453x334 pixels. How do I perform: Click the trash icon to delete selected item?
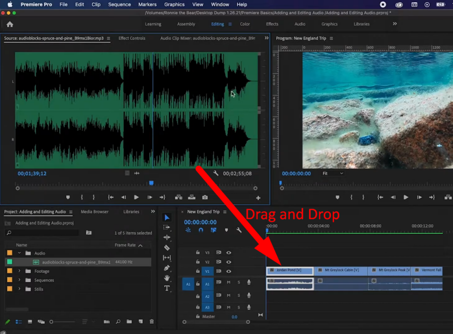click(152, 322)
